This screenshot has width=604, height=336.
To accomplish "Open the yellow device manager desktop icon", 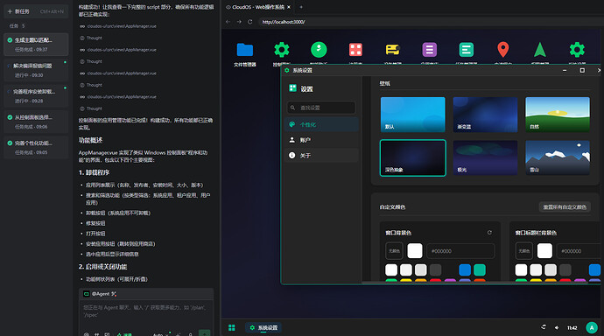I will [392, 50].
